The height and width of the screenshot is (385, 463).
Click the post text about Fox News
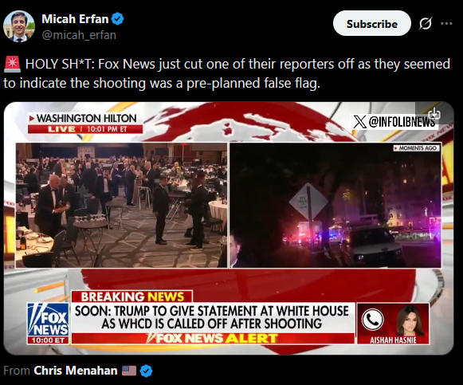pos(227,73)
